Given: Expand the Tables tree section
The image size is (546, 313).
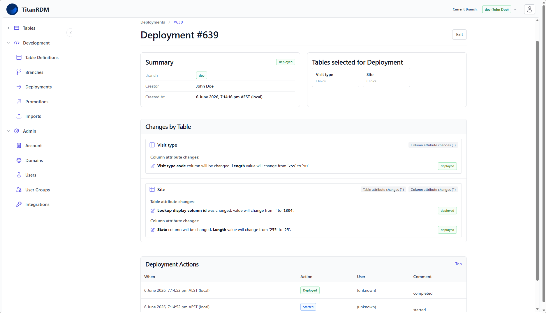Looking at the screenshot, I should coord(8,28).
